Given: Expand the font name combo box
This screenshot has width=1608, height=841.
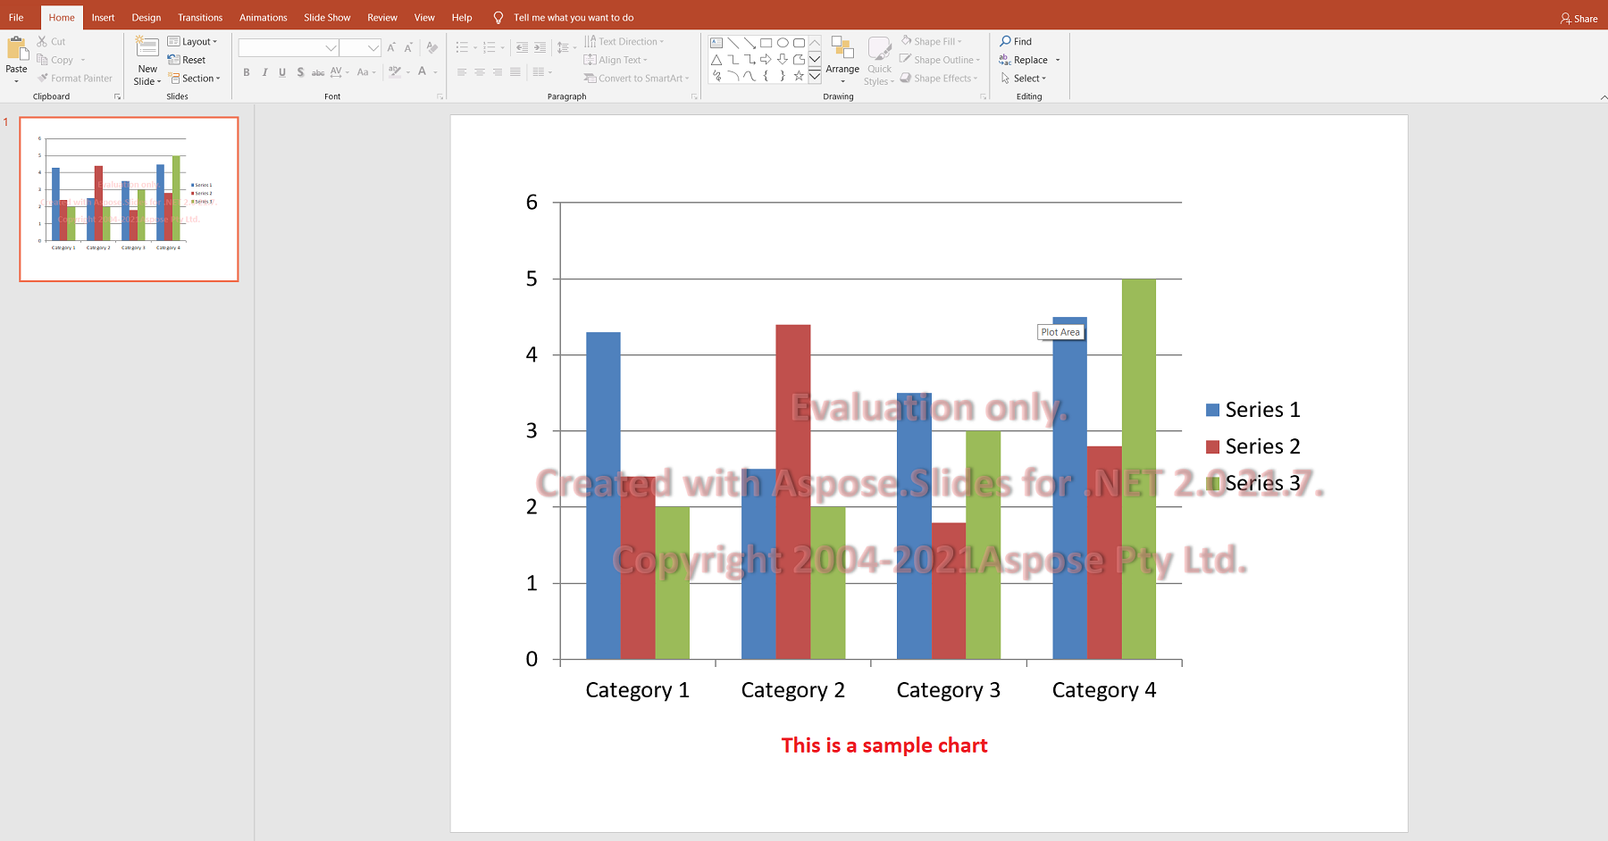Looking at the screenshot, I should pos(331,48).
